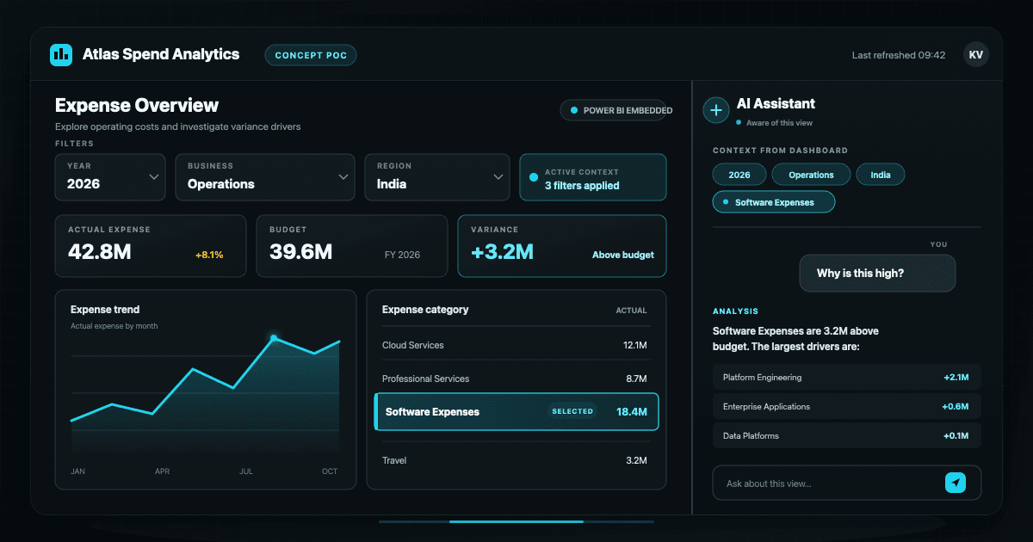Viewport: 1033px width, 542px height.
Task: Click the FY 2026 label in Budget card
Action: (402, 255)
